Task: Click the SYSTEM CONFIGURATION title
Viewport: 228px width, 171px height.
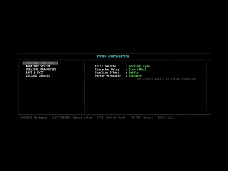Action: point(113,57)
